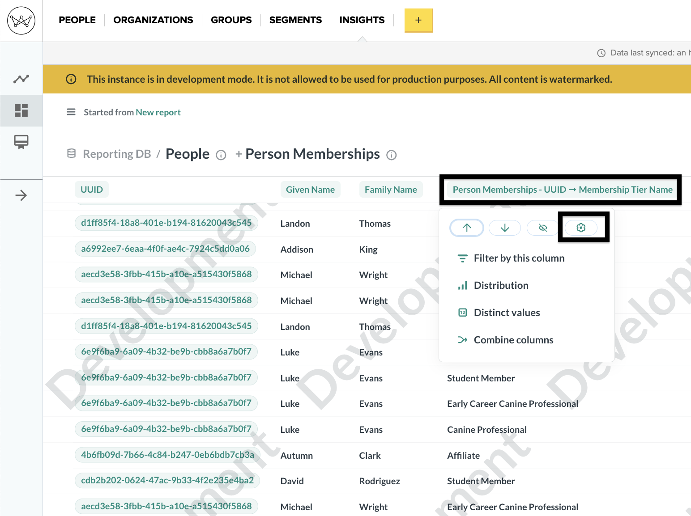Select Distinct values option
Screen dimensions: 691x516
tap(499, 313)
